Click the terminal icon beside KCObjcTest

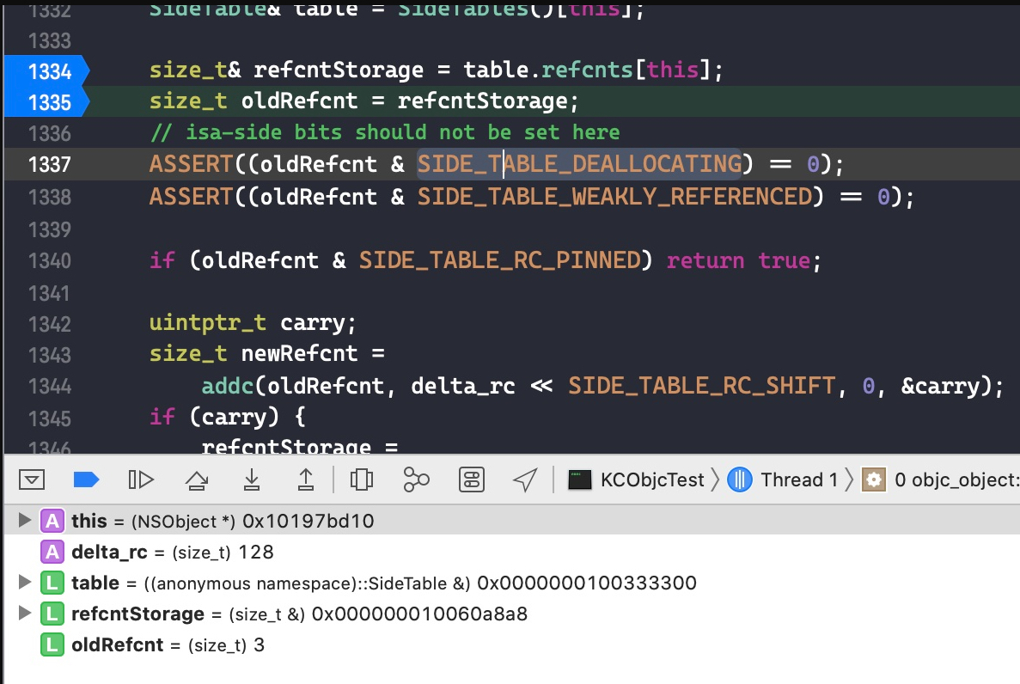tap(580, 479)
